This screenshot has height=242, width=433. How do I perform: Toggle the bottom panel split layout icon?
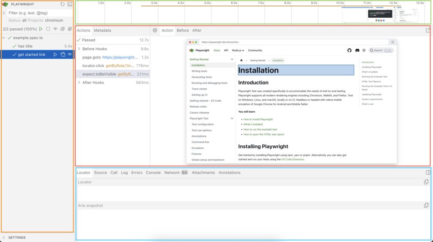[x=428, y=172]
